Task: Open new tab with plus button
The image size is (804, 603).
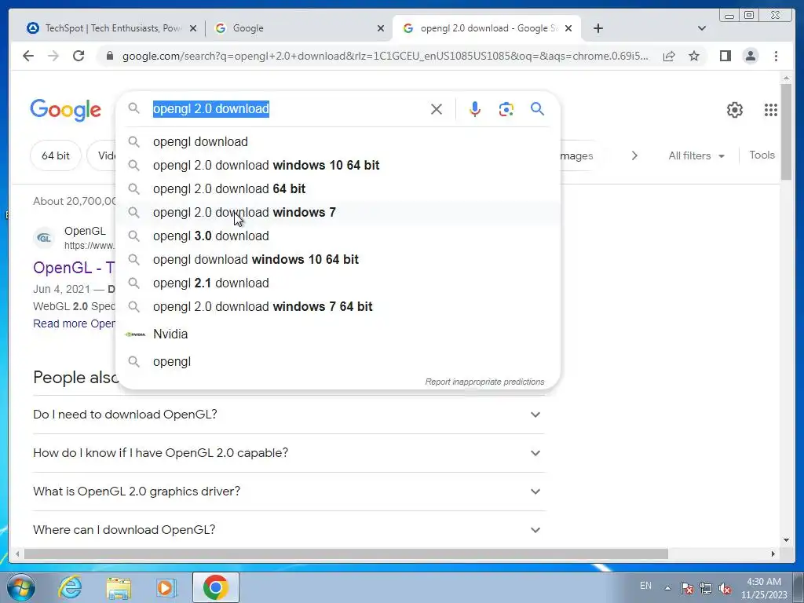Action: 598,28
